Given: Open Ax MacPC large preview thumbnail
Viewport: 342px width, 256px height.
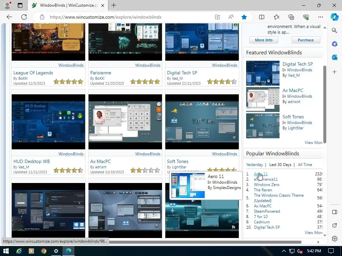Looking at the screenshot, I should coord(125,122).
